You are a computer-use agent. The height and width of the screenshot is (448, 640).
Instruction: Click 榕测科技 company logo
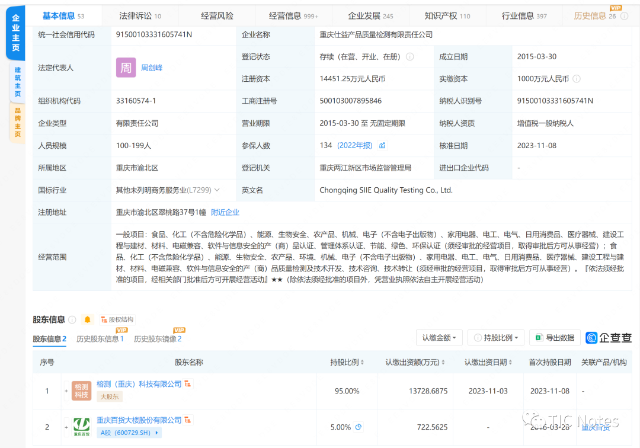coord(81,391)
